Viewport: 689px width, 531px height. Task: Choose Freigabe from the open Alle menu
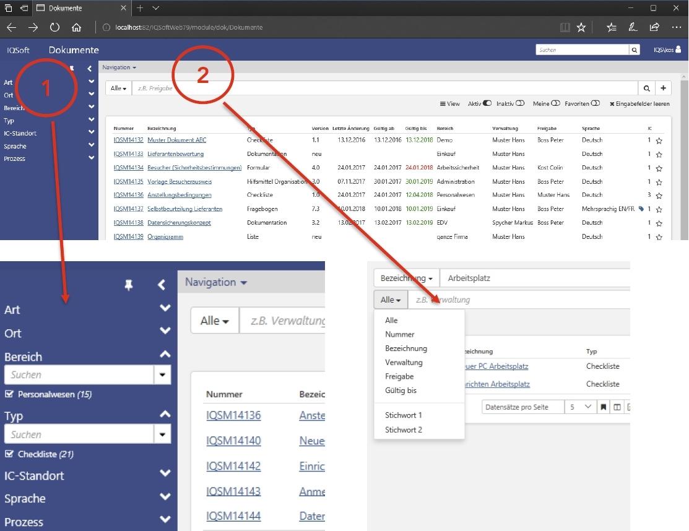(x=399, y=376)
